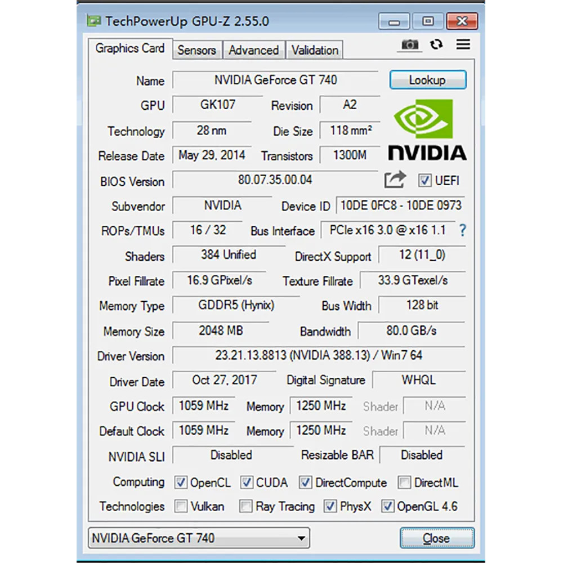Click the Shader N/A field in Default Clock row
Viewport: 563px width, 563px height.
click(x=435, y=430)
